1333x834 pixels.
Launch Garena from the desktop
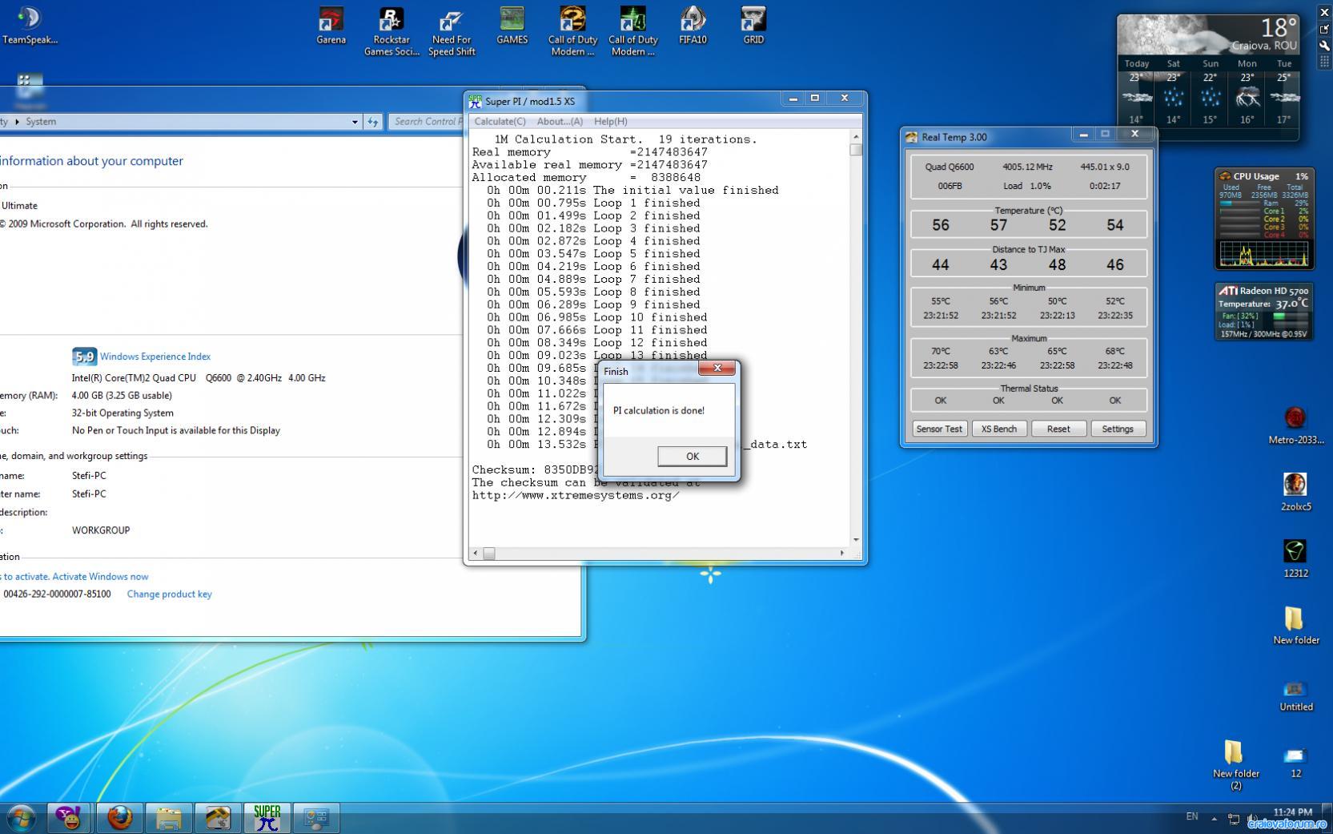331,26
